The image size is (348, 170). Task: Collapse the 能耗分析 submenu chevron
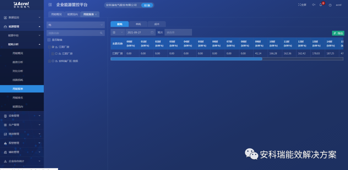[x=40, y=44]
